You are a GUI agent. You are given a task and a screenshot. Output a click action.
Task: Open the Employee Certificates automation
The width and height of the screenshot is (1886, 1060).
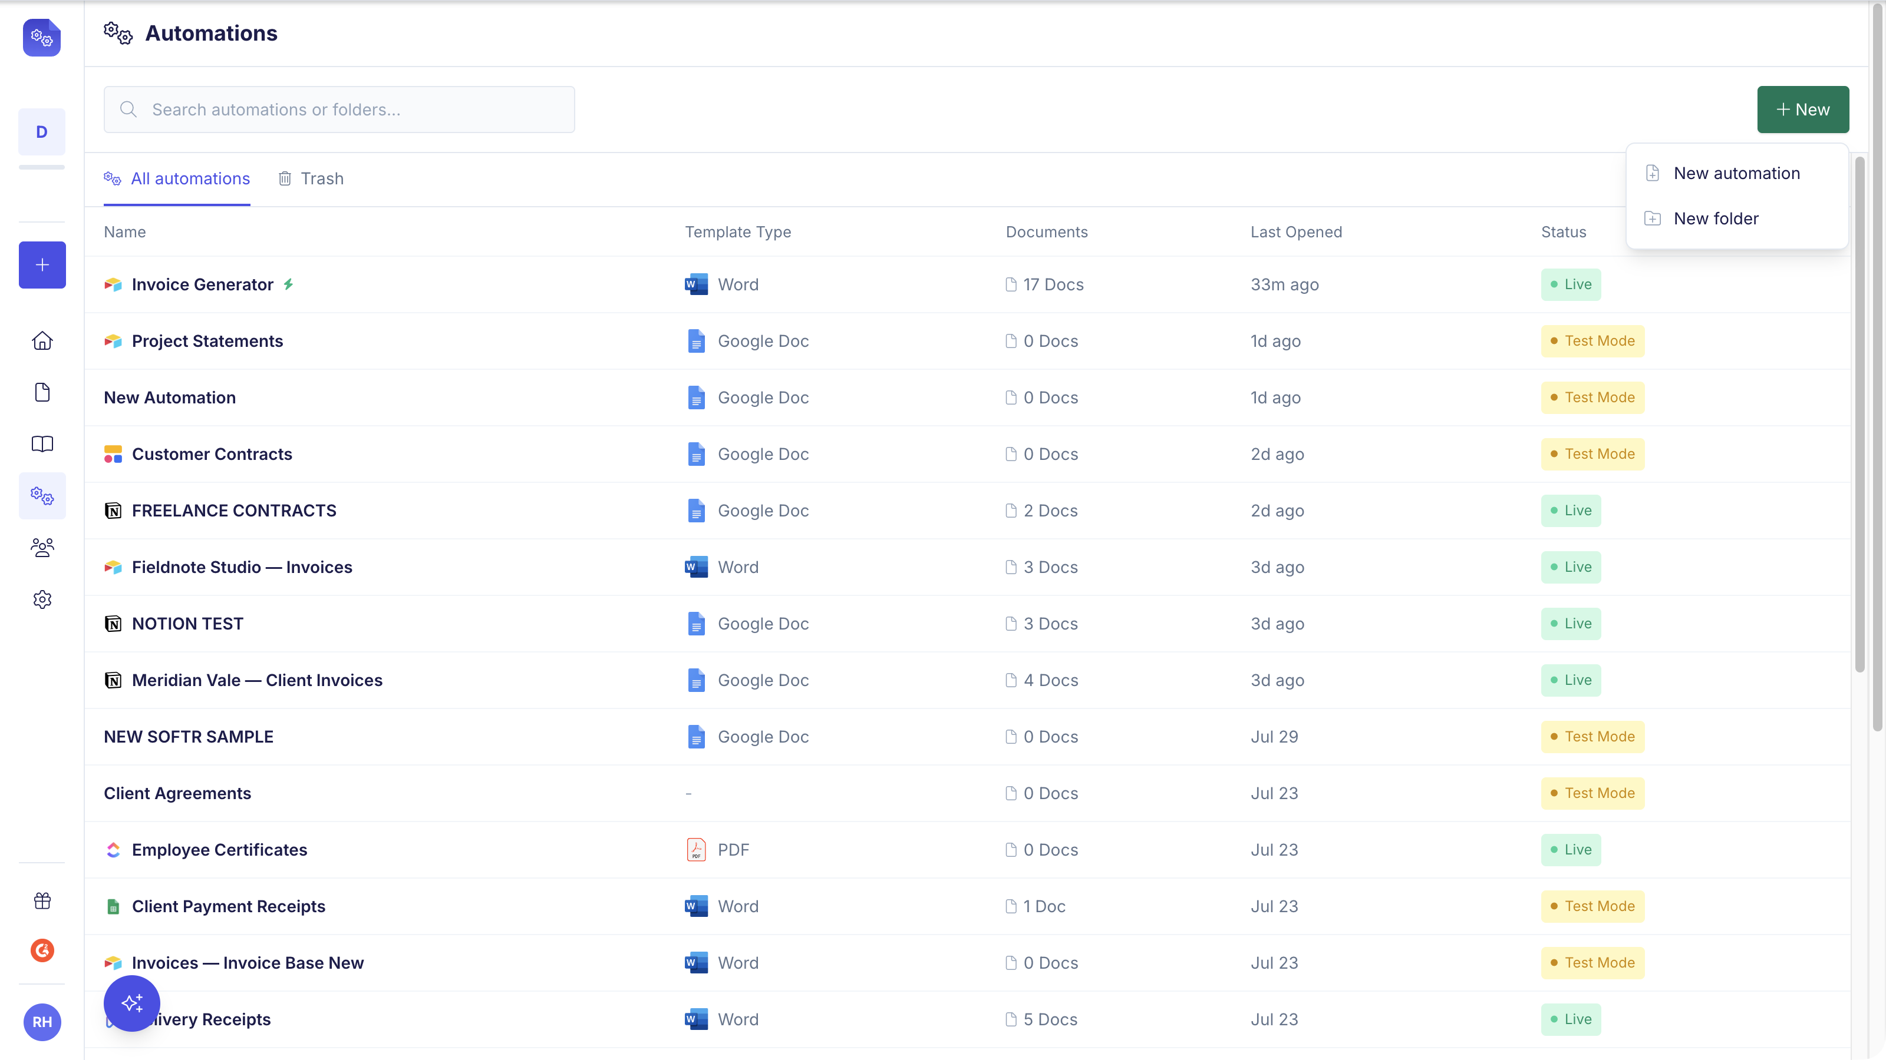coord(219,850)
